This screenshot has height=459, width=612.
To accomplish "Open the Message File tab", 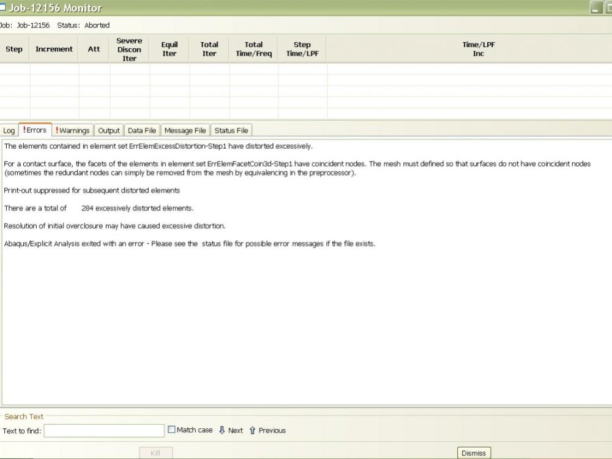I will (x=185, y=130).
